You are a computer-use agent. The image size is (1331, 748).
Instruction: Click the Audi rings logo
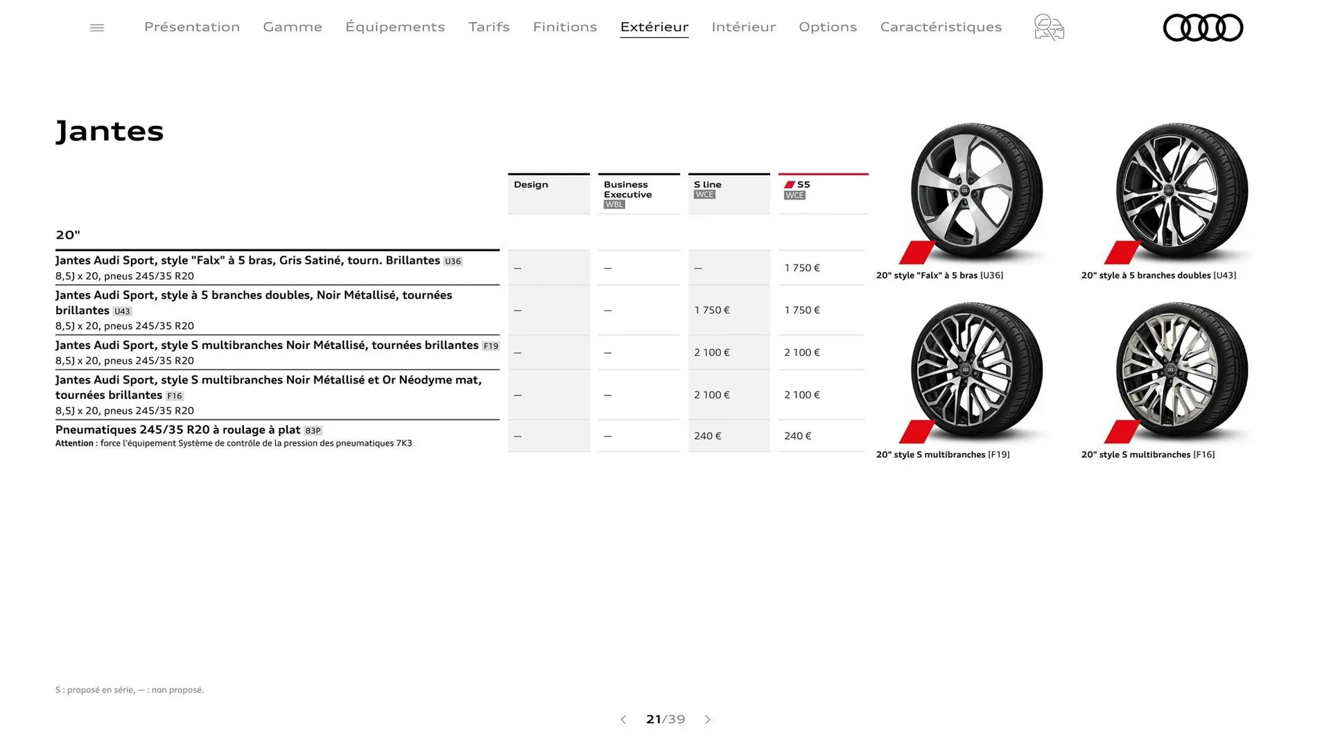[x=1203, y=28]
